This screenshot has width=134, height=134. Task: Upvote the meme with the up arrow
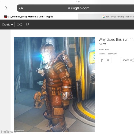click(x=102, y=60)
